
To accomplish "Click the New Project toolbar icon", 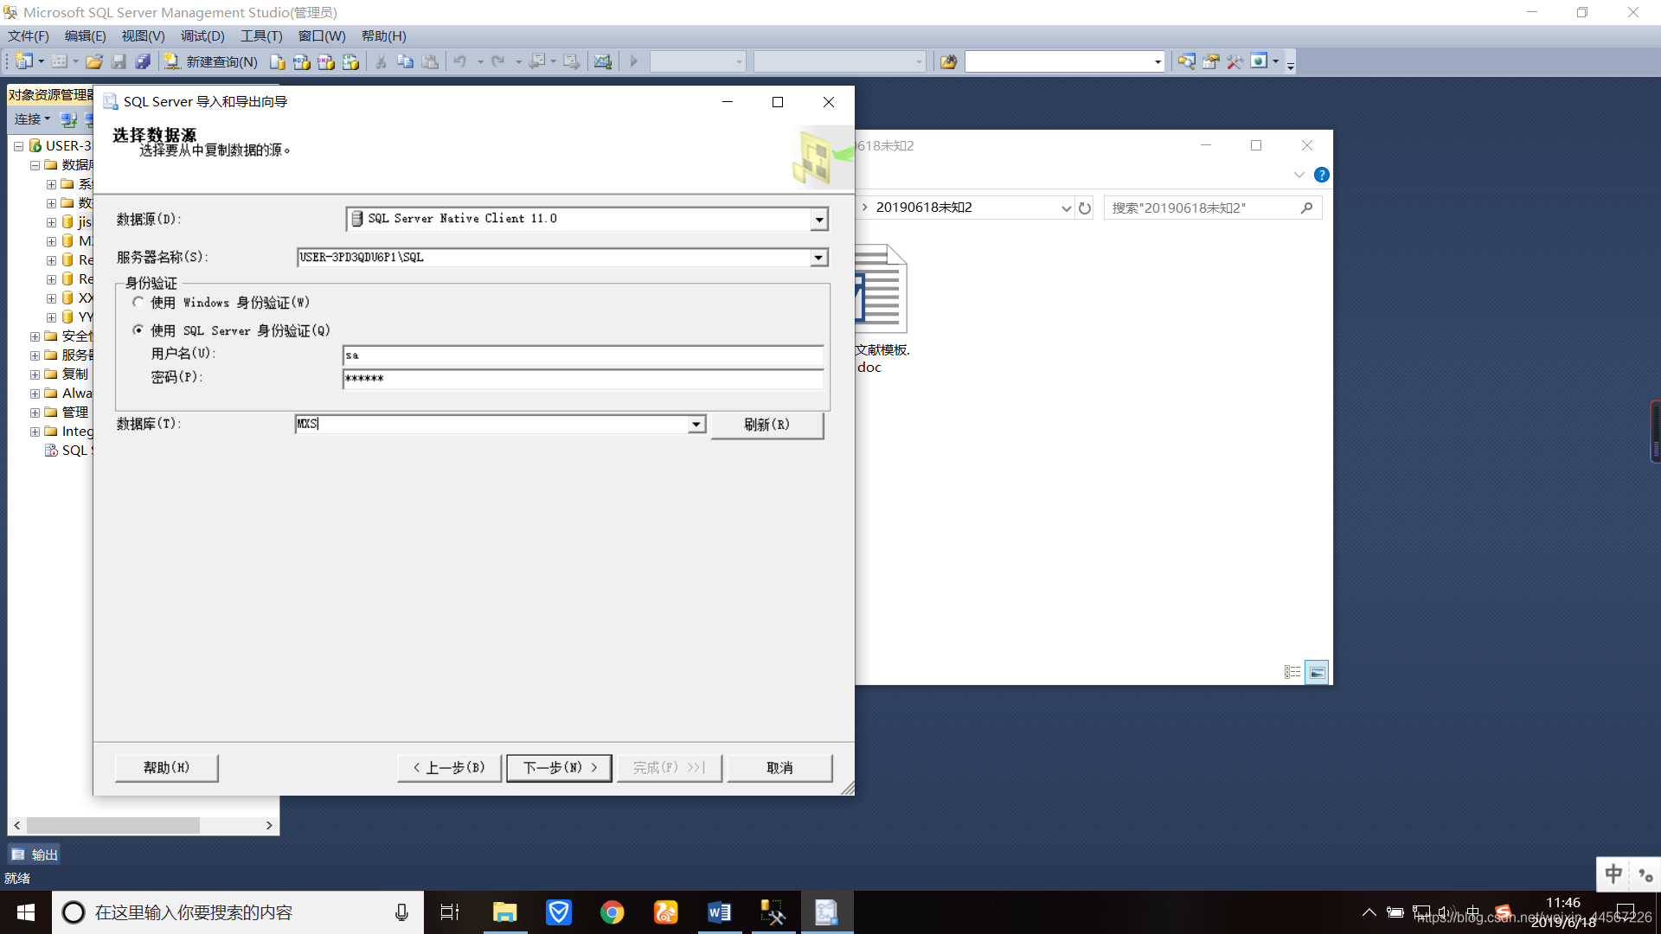I will (24, 61).
